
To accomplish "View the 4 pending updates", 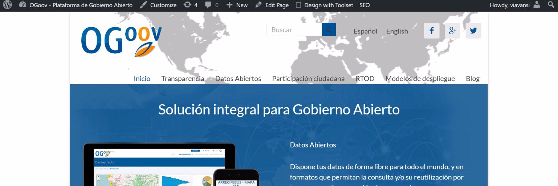I will coord(191,5).
